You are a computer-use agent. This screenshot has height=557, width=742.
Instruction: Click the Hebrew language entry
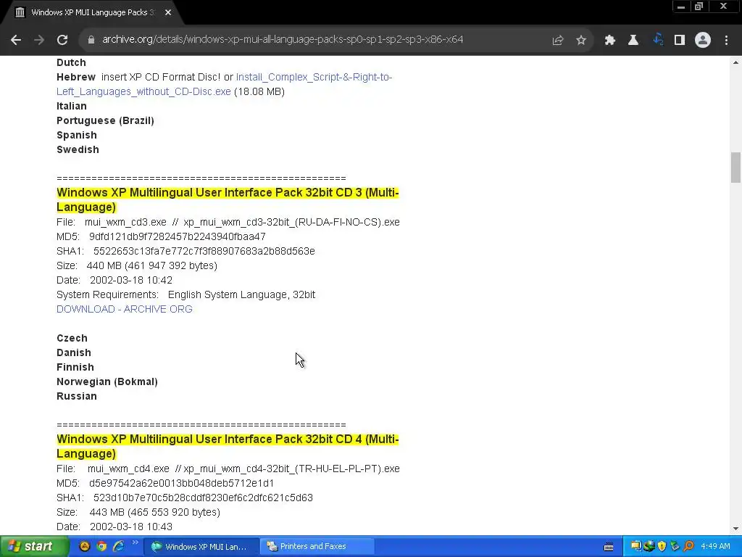(76, 77)
